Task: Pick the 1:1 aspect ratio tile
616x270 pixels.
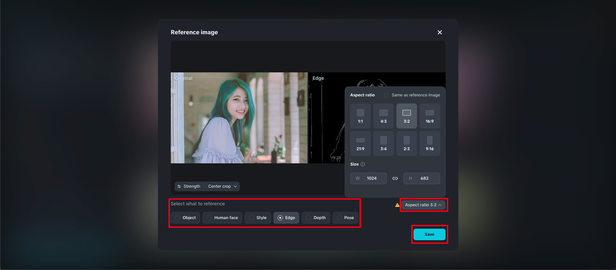Action: coord(360,116)
